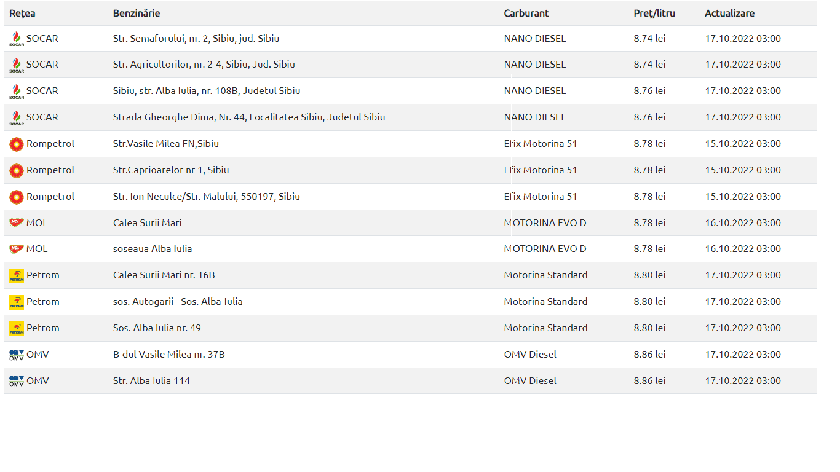
Task: Sort by the Actualizare column header
Action: click(729, 13)
